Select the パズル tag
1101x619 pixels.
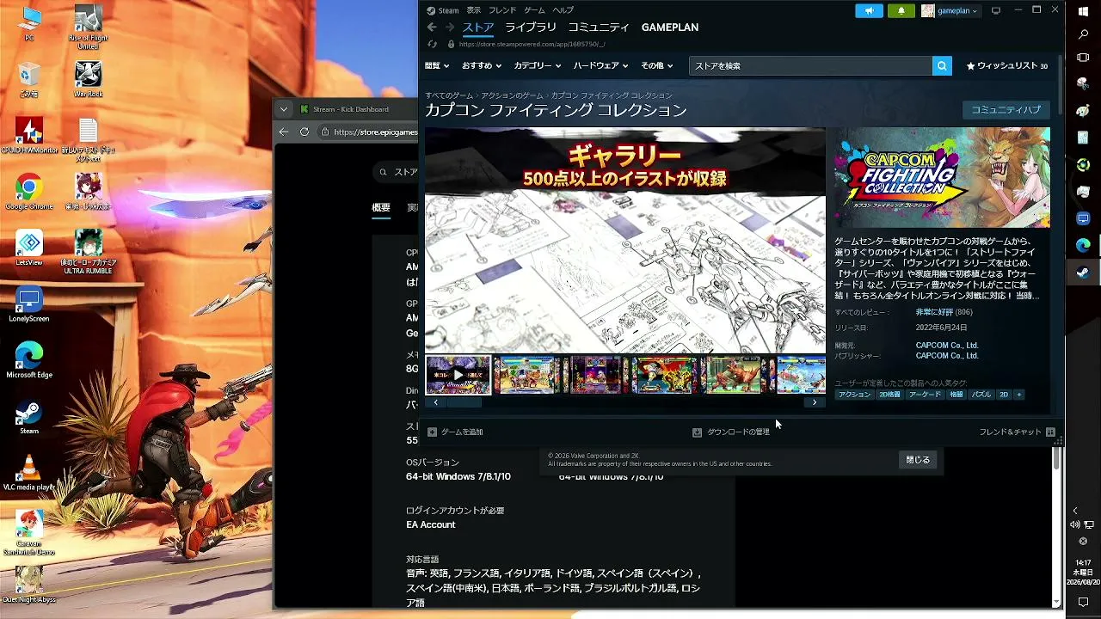click(x=981, y=395)
